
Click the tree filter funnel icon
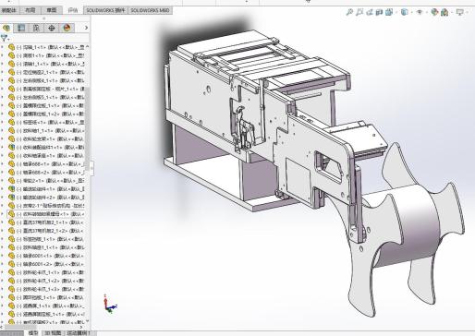pos(4,38)
